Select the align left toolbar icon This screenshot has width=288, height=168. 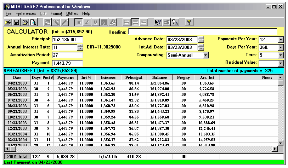pos(128,22)
